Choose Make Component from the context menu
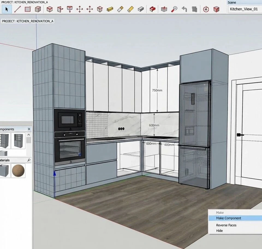Image resolution: width=262 pixels, height=249 pixels. 235,218
